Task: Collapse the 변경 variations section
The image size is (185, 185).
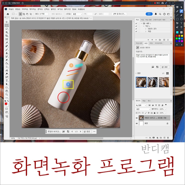Action: [x=136, y=73]
